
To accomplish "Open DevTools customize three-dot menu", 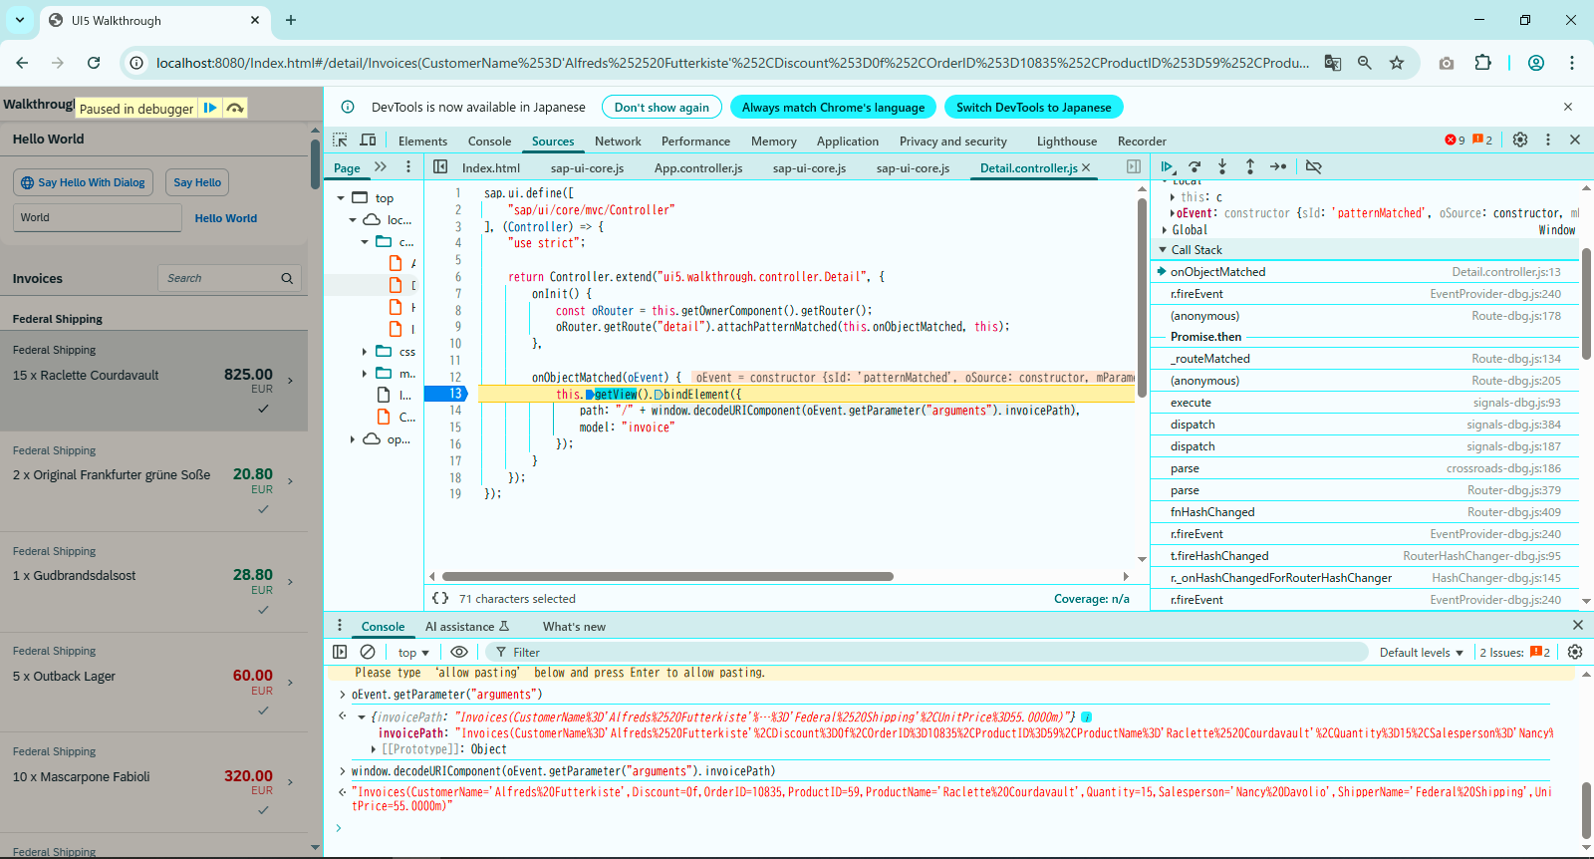I will (1548, 141).
